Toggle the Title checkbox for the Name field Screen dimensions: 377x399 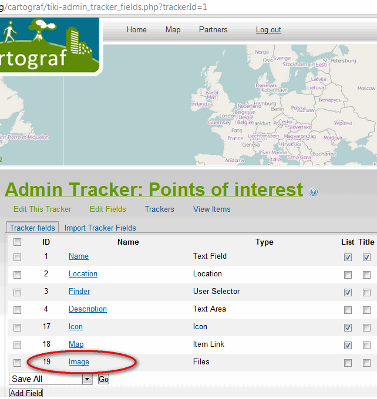366,257
